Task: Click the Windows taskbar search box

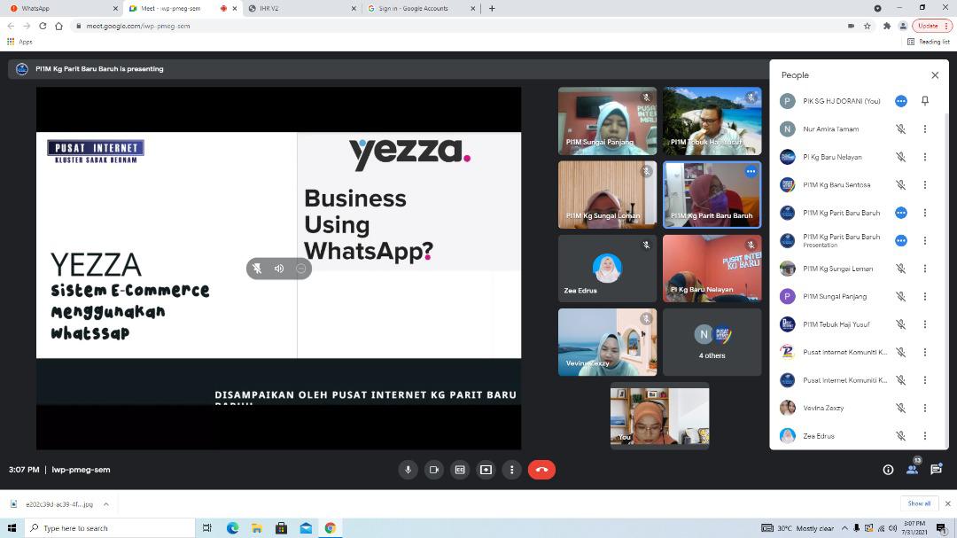Action: click(x=111, y=528)
